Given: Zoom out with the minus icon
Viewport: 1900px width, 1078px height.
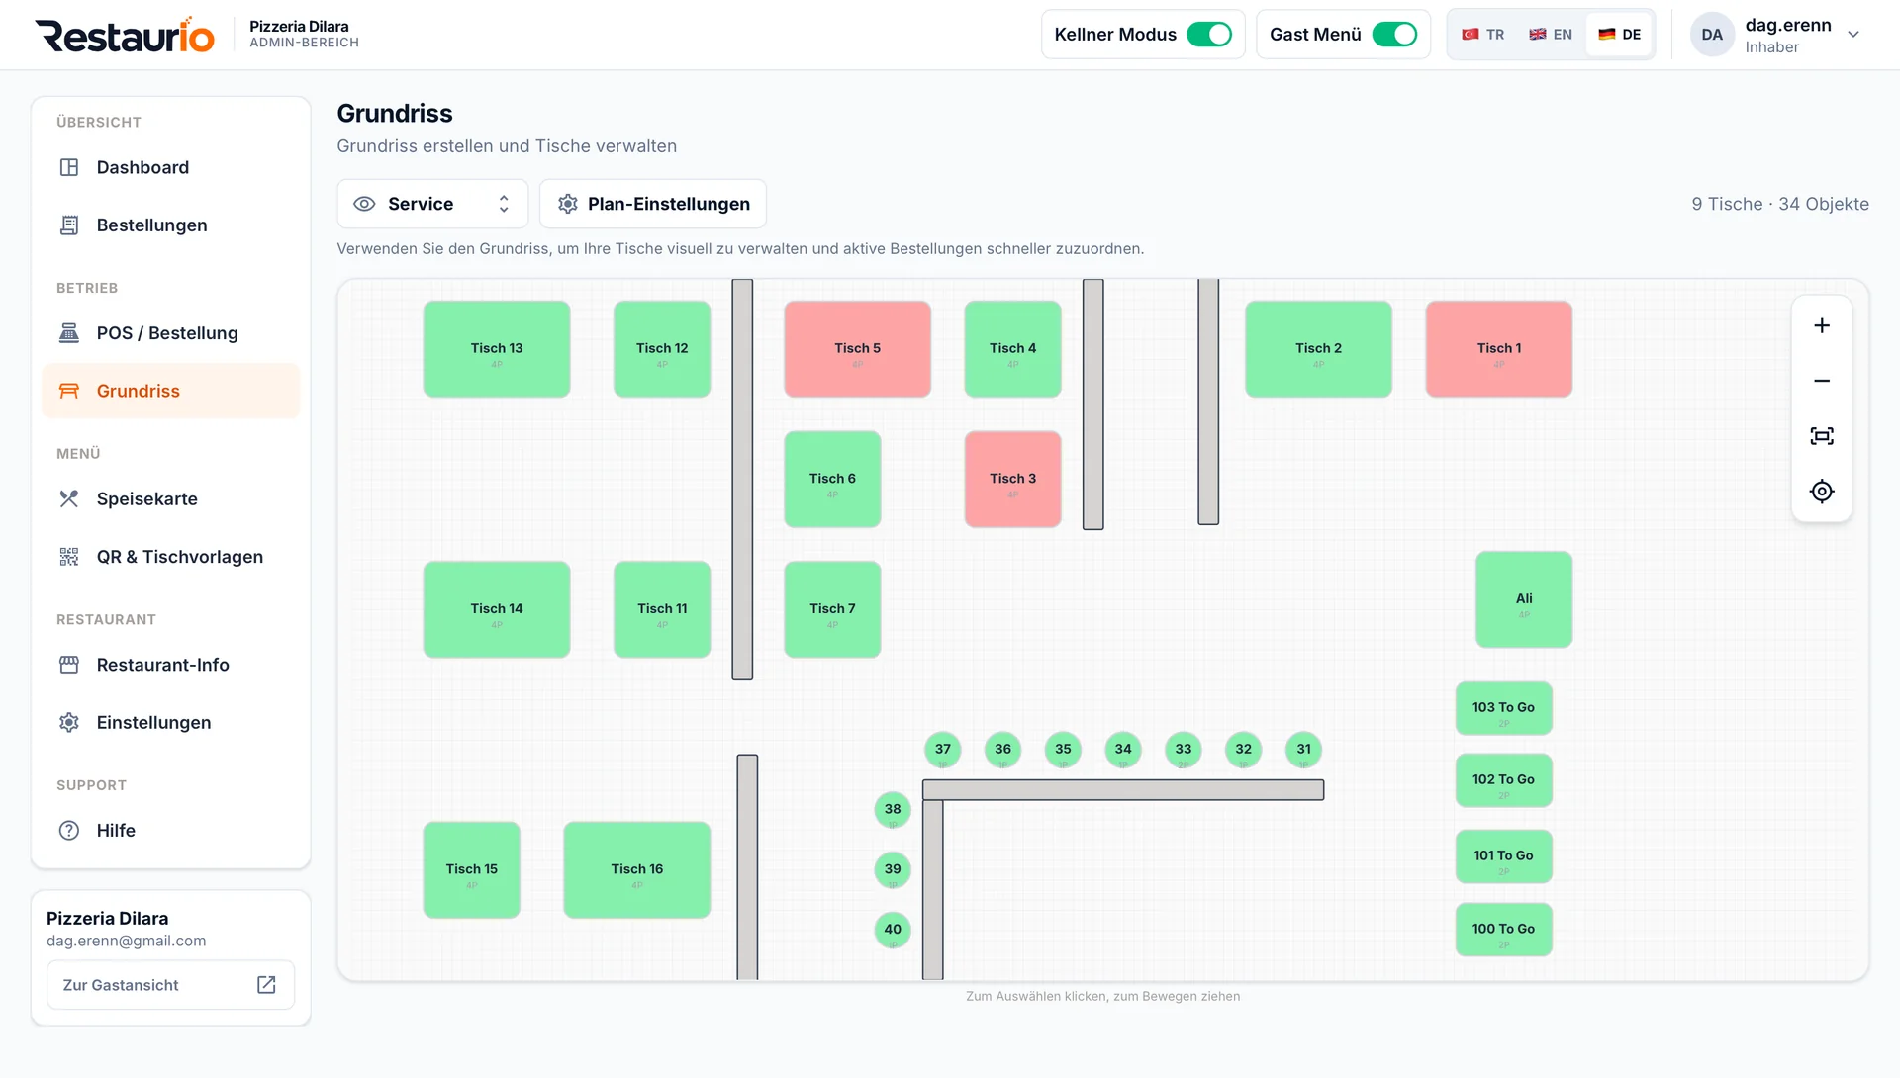Looking at the screenshot, I should (x=1822, y=382).
